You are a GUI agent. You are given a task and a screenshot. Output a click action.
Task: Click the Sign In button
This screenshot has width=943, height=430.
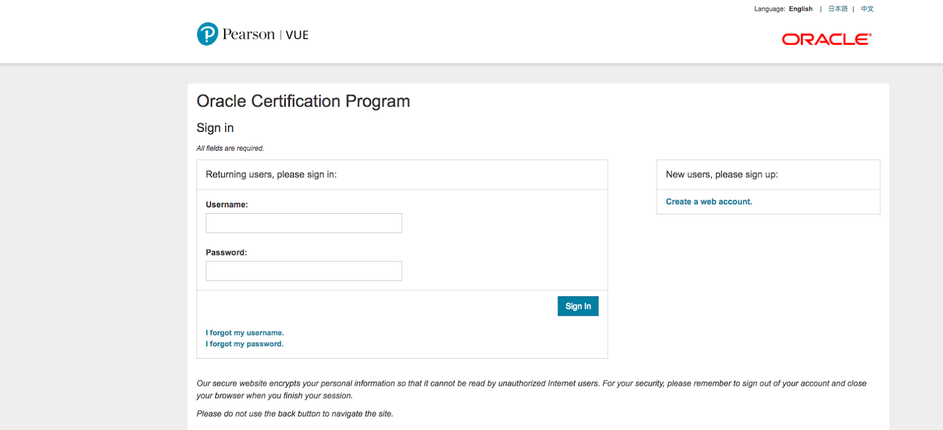coord(578,306)
